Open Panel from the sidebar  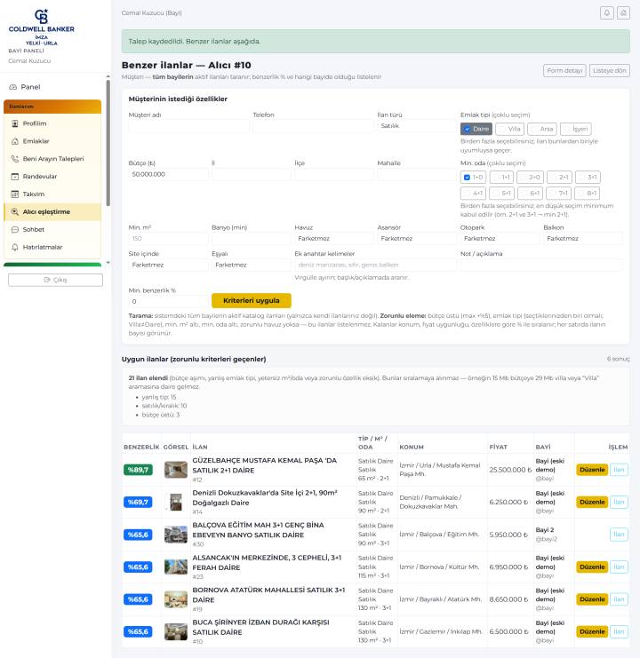[52, 87]
